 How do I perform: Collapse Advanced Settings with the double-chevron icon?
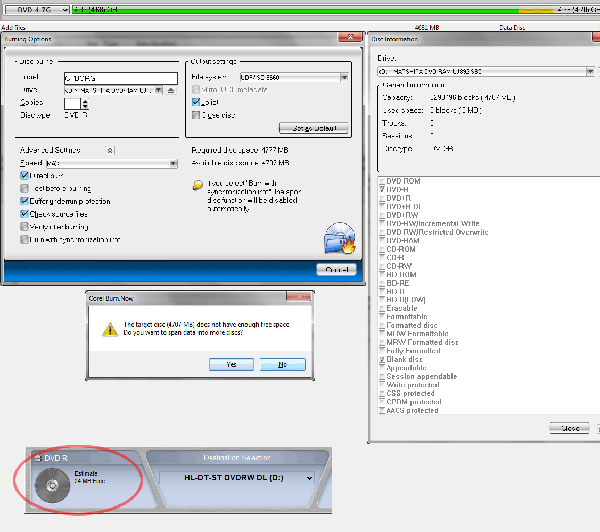tap(110, 151)
